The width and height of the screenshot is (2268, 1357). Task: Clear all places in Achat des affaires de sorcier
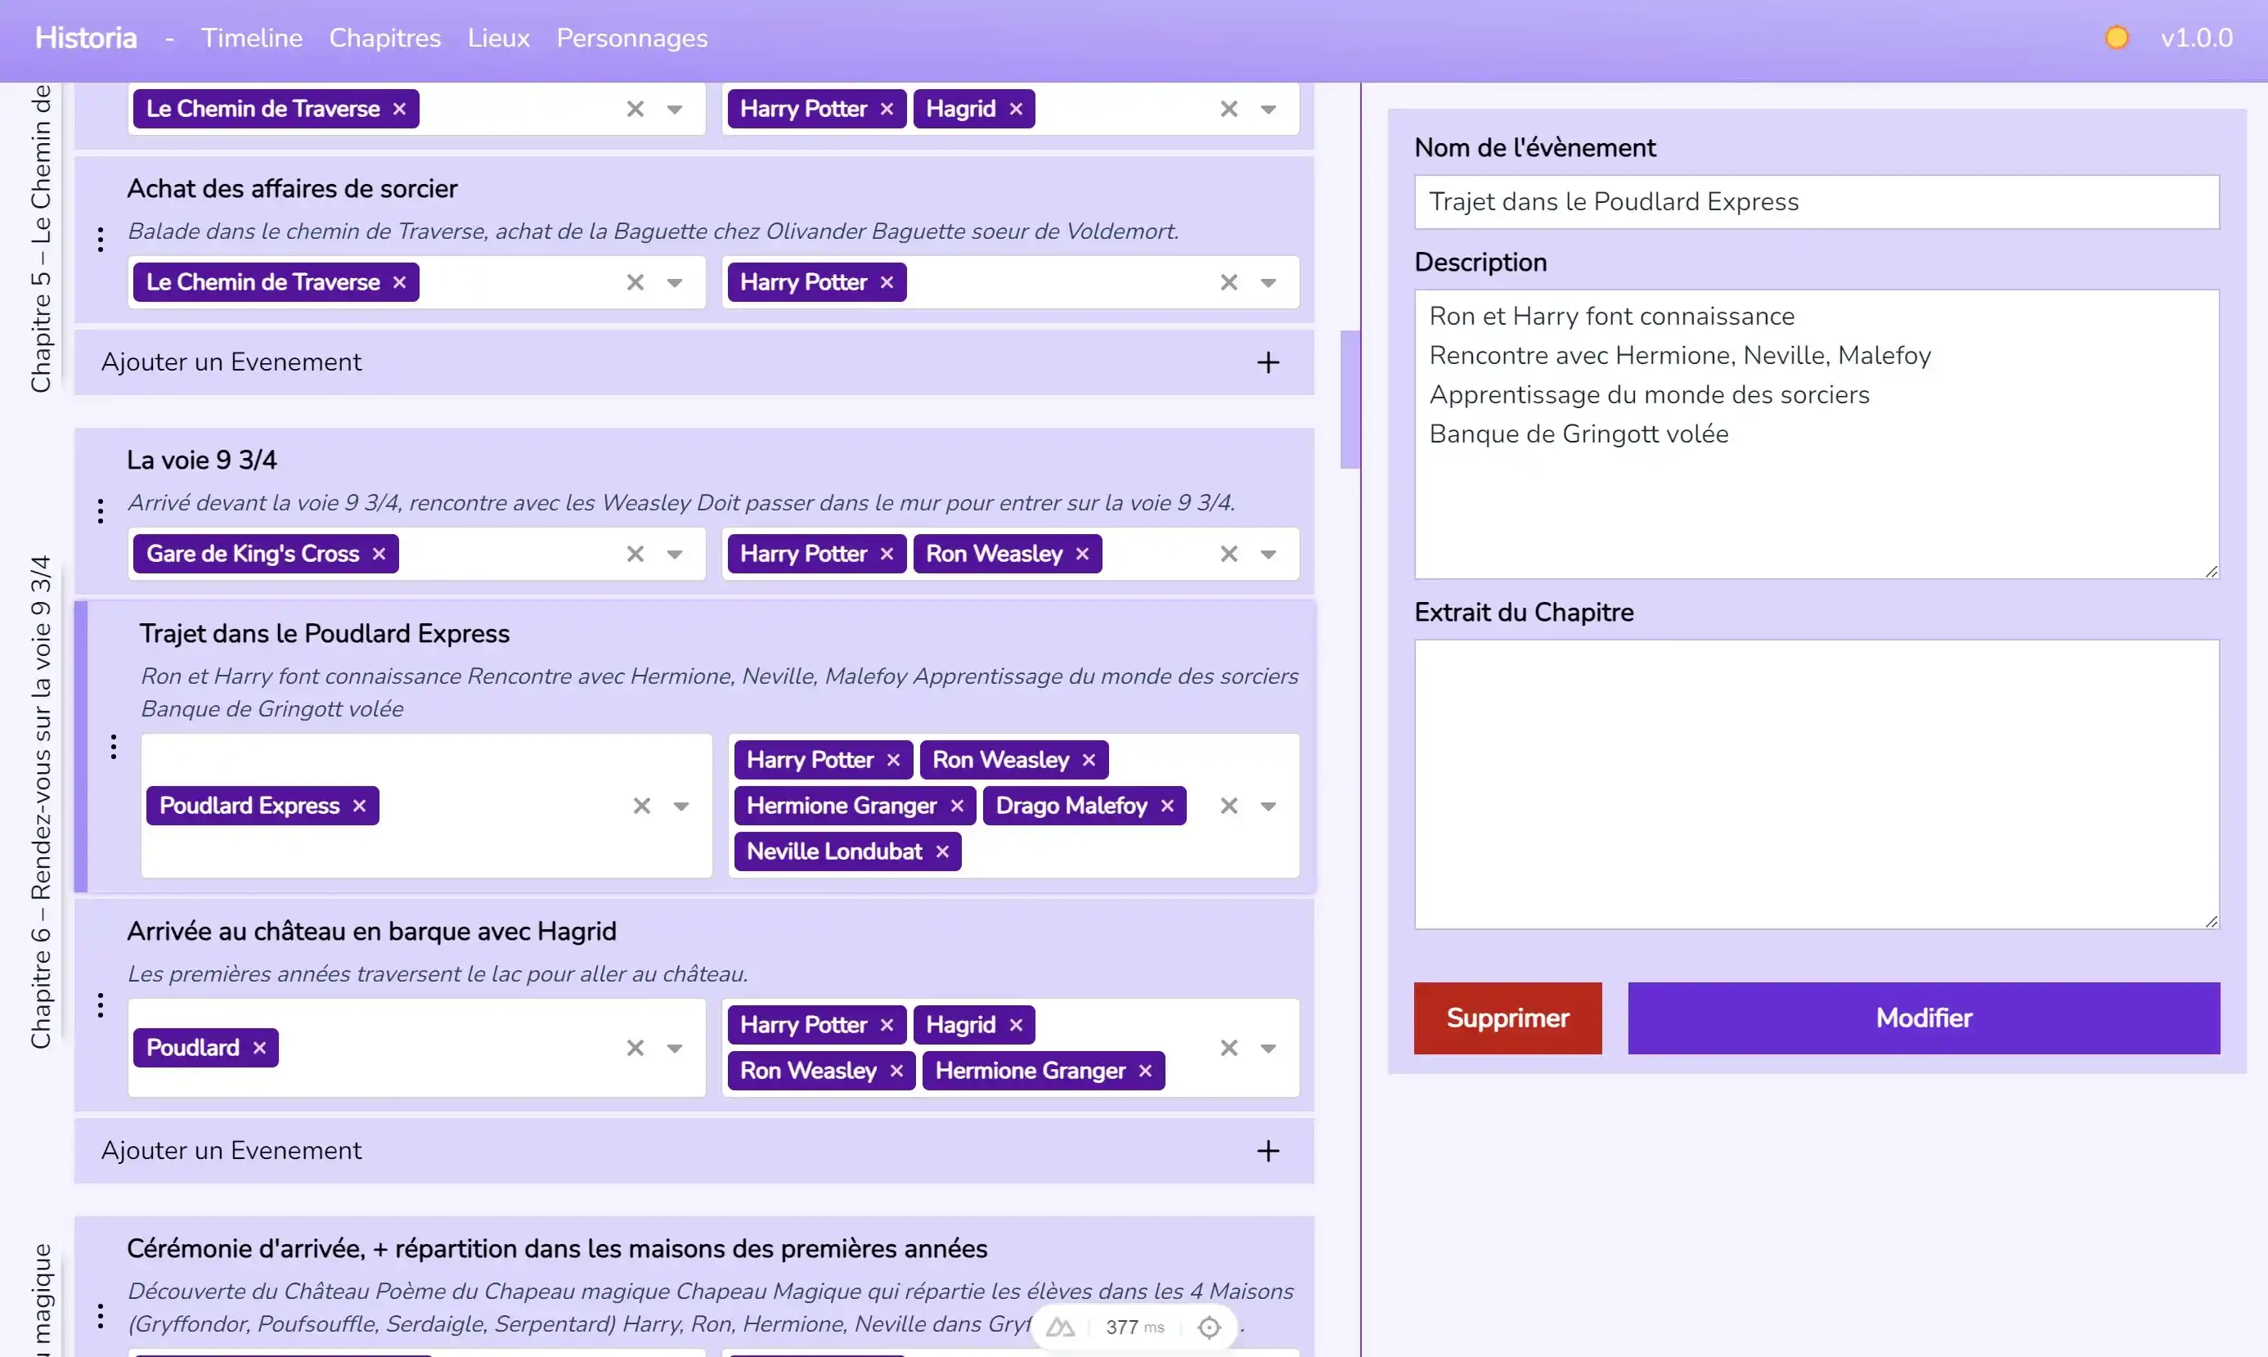(635, 282)
